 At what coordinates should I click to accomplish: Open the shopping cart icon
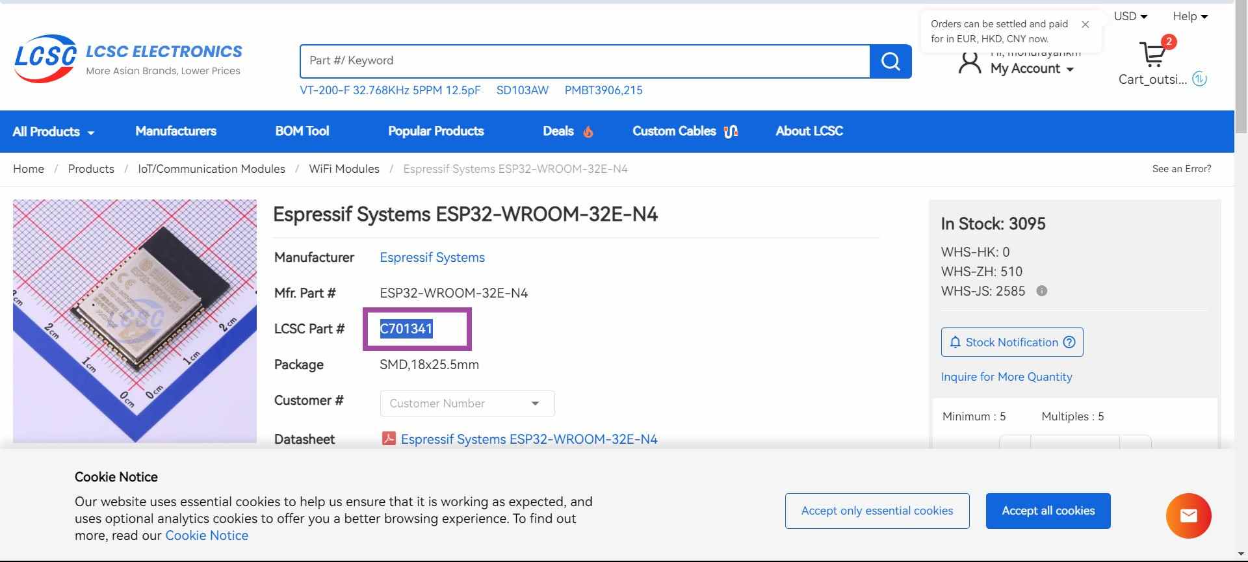[x=1153, y=55]
